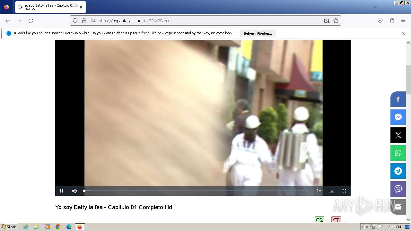Click the clock showing 2:44 PM
Screen dimensions: 411x231
[x=394, y=227]
